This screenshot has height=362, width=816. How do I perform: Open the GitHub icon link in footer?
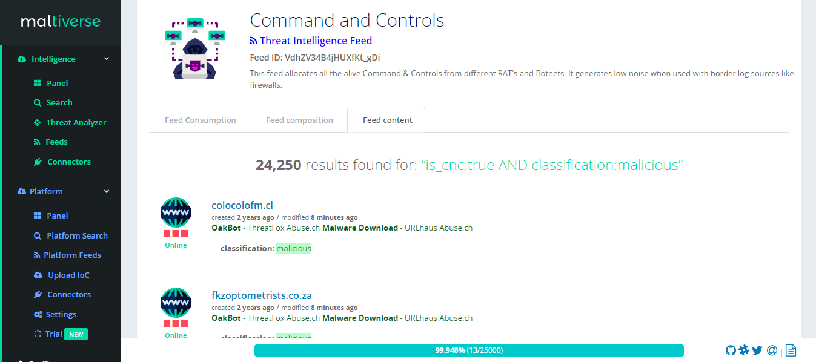pos(731,350)
